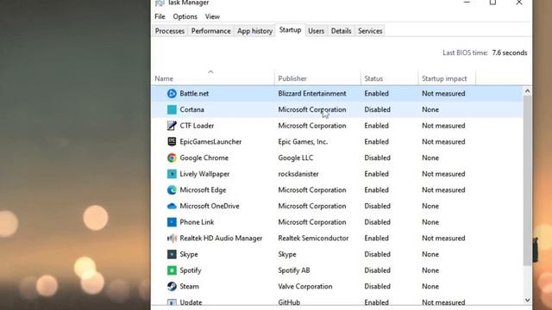Viewport: 552px width, 310px height.
Task: Switch to the Details tab
Action: (342, 31)
